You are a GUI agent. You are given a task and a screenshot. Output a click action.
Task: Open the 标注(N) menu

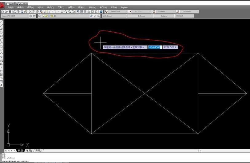point(81,7)
